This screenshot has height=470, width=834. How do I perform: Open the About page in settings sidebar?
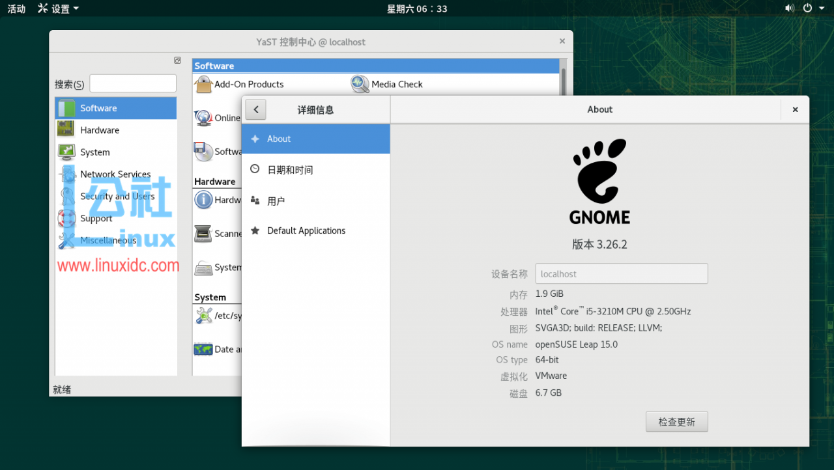(316, 139)
